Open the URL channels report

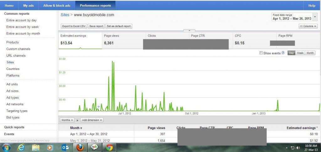16,55
